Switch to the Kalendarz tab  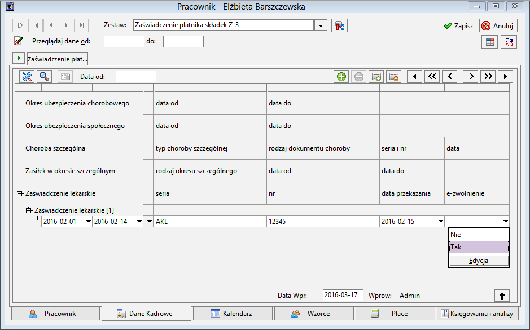[x=232, y=314]
